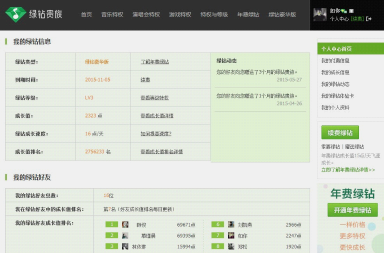Open the 年费绿钻 navigation item
Image resolution: width=384 pixels, height=253 pixels.
point(248,14)
